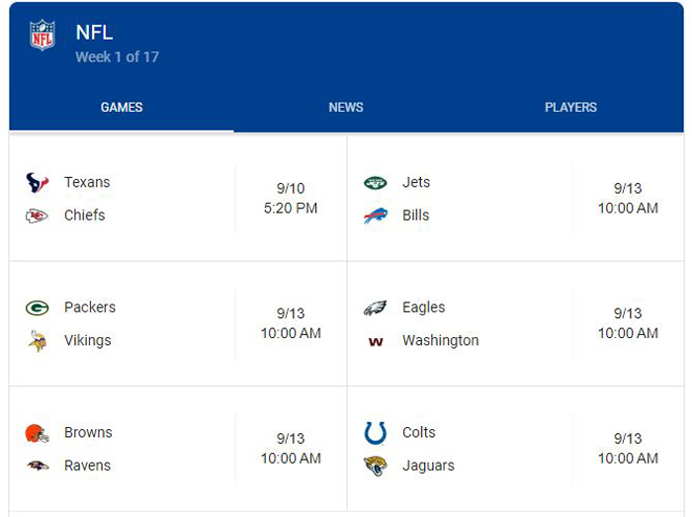
Task: Click the Ravens team logo
Action: click(x=38, y=466)
